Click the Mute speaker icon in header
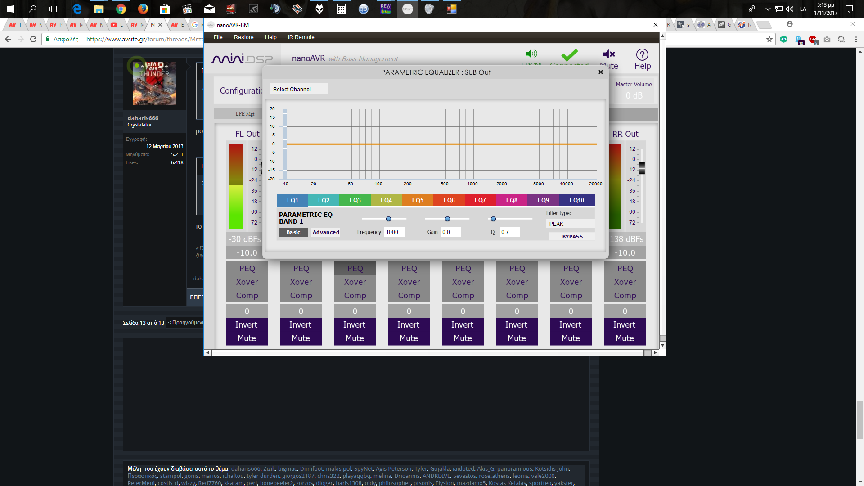The height and width of the screenshot is (486, 864). (x=608, y=54)
